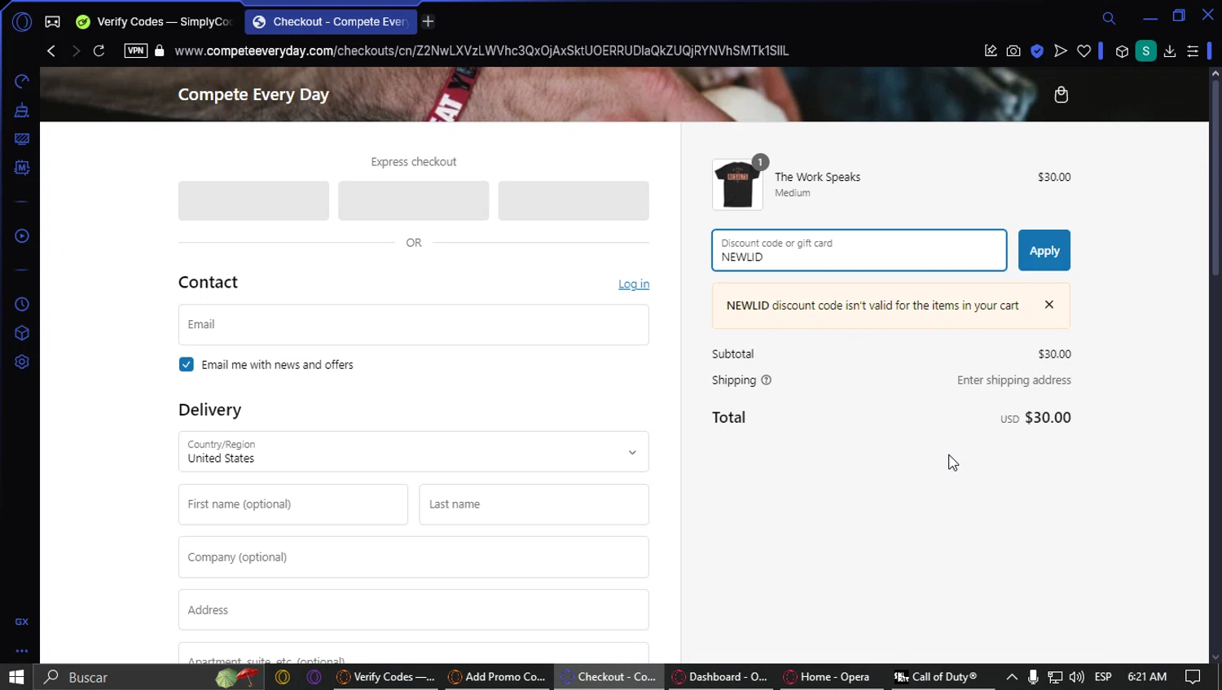Open the volume speaker tray icon
Viewport: 1222px width, 690px height.
(1077, 677)
